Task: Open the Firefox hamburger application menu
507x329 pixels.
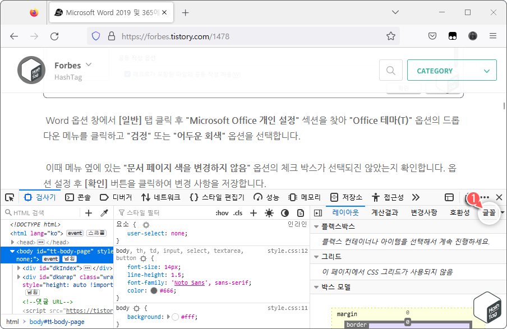Action: point(493,36)
